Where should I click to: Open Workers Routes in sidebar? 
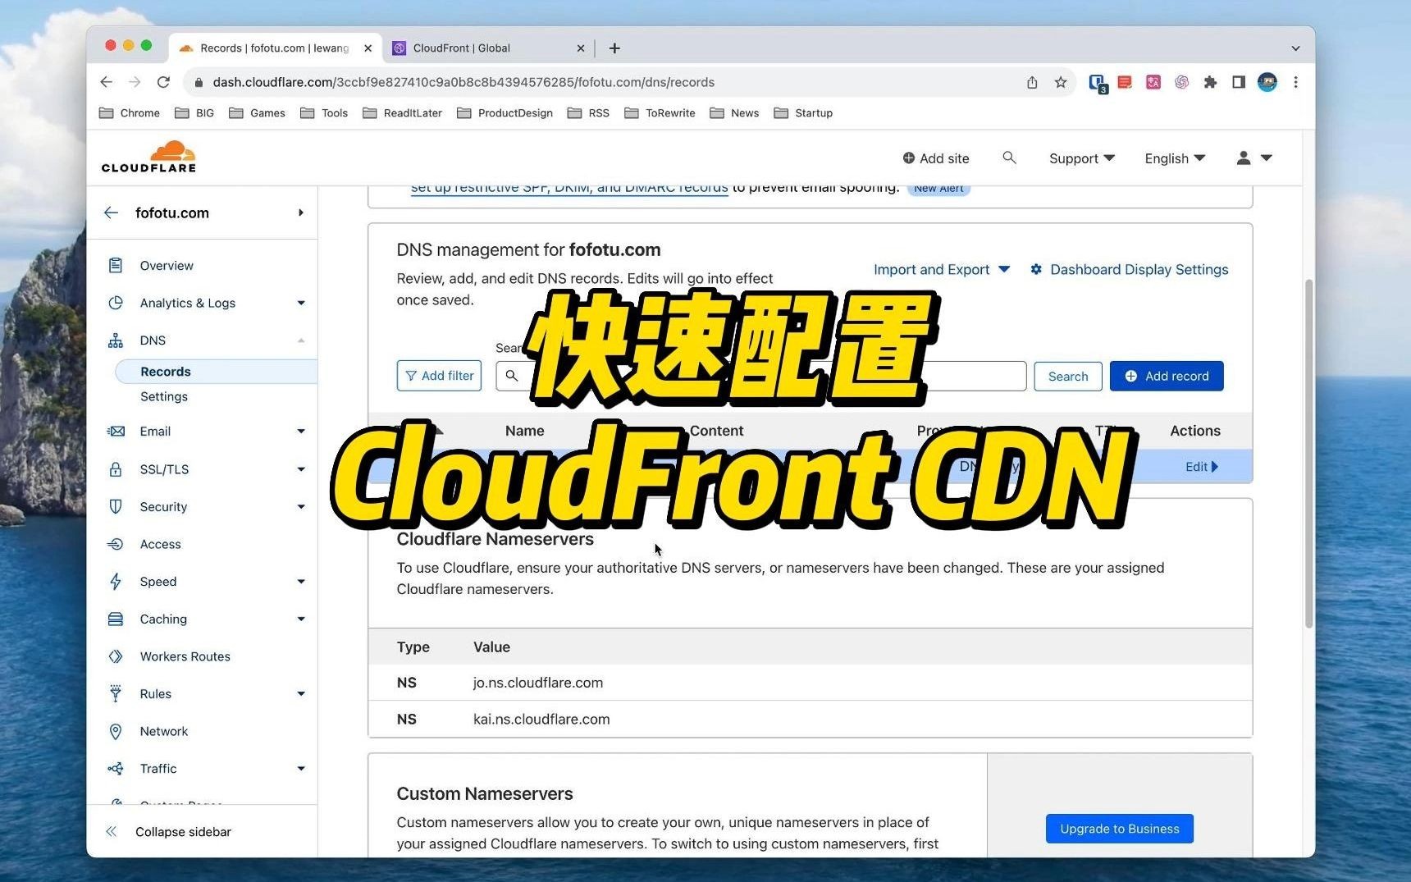[185, 656]
